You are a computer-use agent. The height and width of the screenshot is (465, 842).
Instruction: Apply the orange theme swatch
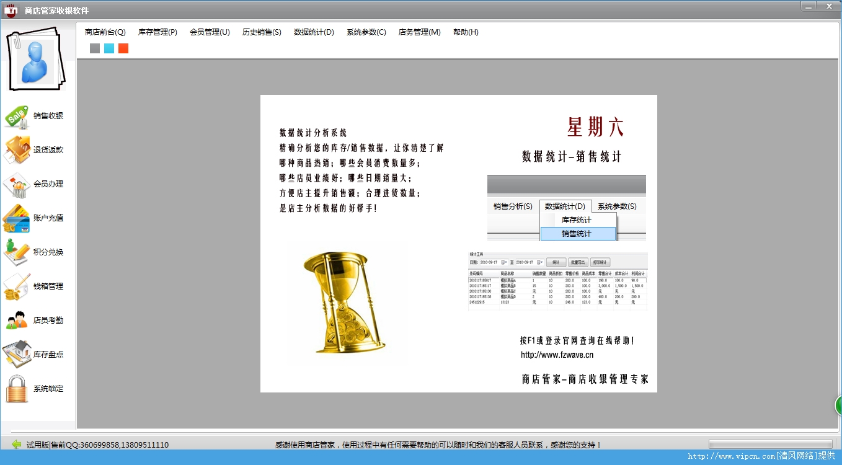point(123,48)
